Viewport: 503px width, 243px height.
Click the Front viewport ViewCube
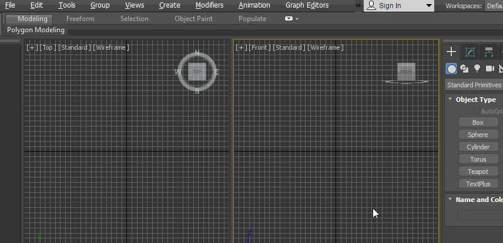[406, 71]
